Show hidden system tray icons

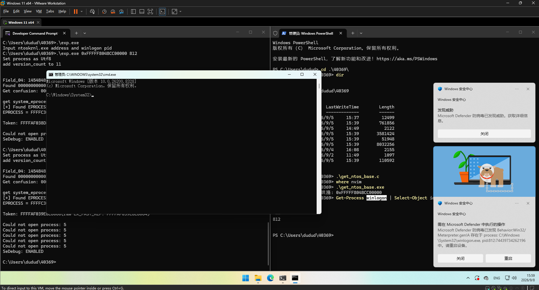tap(468, 278)
